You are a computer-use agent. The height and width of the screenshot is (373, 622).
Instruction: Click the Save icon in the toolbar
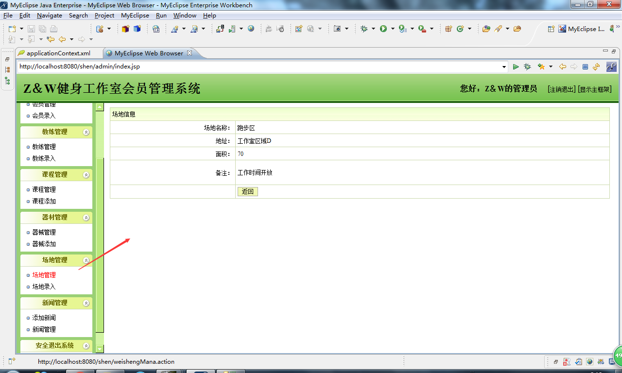(x=31, y=29)
